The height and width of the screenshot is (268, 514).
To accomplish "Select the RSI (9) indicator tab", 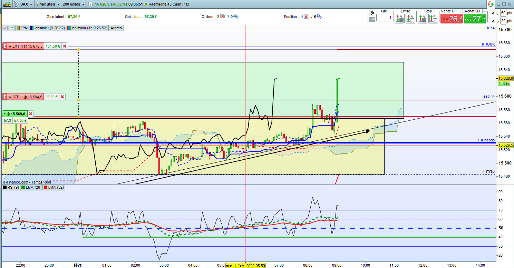I will coord(11,187).
